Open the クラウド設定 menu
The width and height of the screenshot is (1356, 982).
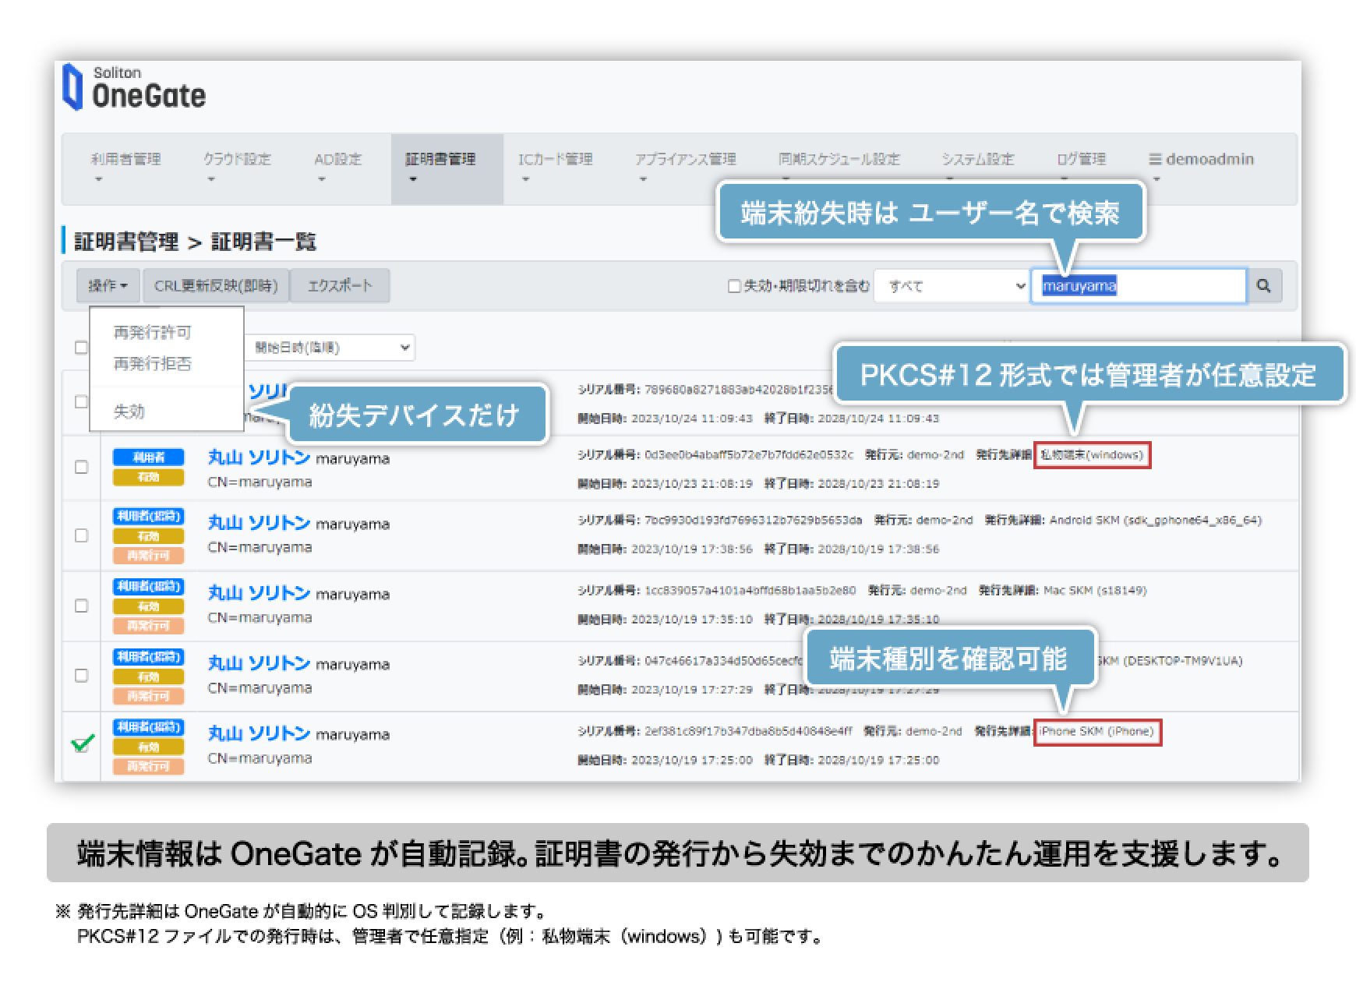[x=237, y=160]
